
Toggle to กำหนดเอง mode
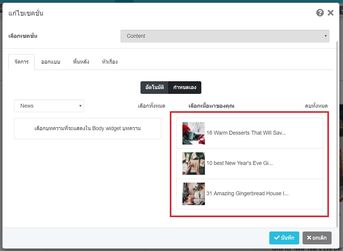coord(185,88)
